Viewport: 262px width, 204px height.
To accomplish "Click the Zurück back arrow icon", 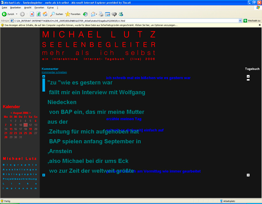I will (4, 14).
